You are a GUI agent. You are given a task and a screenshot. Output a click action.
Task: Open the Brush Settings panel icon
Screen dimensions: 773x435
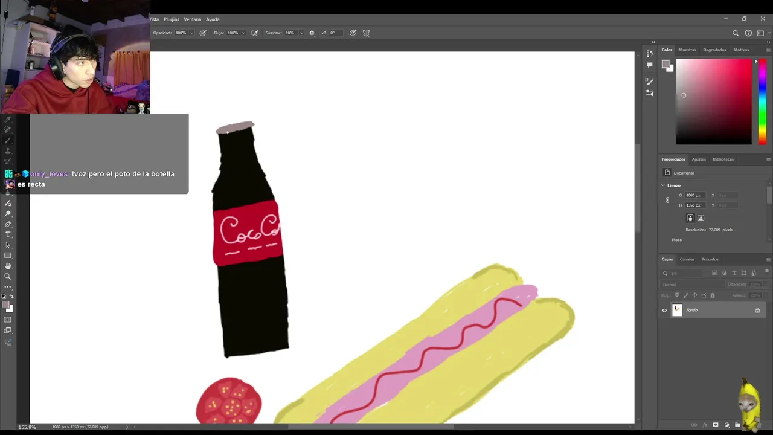tap(650, 81)
